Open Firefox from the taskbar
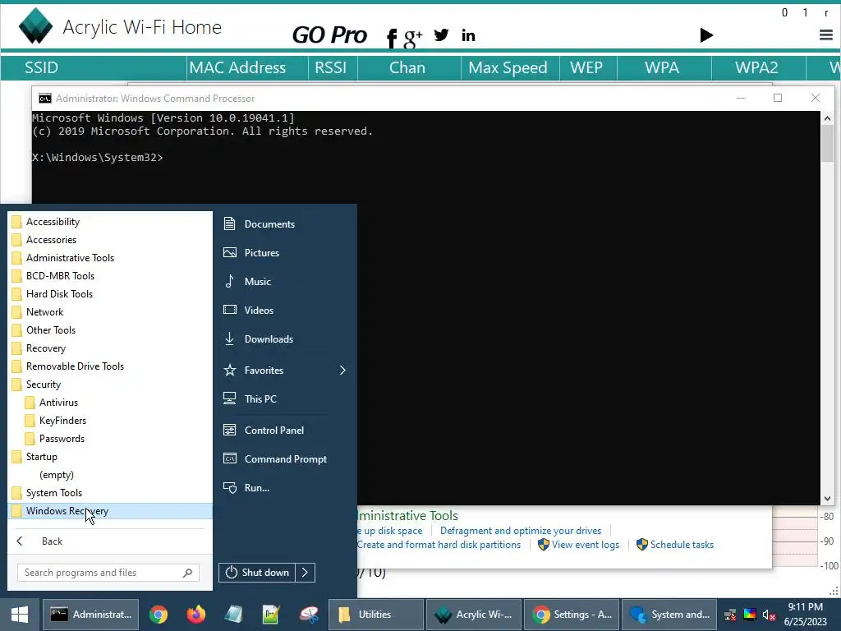 click(195, 615)
